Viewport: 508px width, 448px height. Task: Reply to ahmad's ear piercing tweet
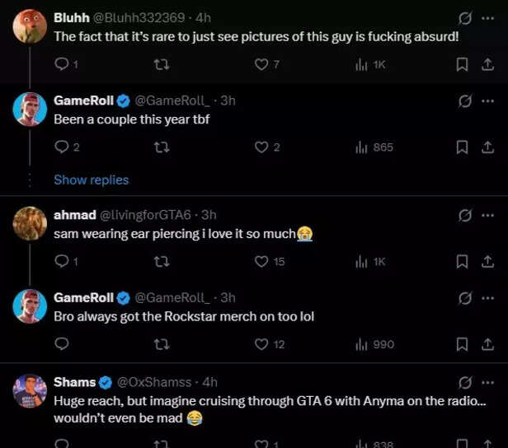click(x=61, y=262)
